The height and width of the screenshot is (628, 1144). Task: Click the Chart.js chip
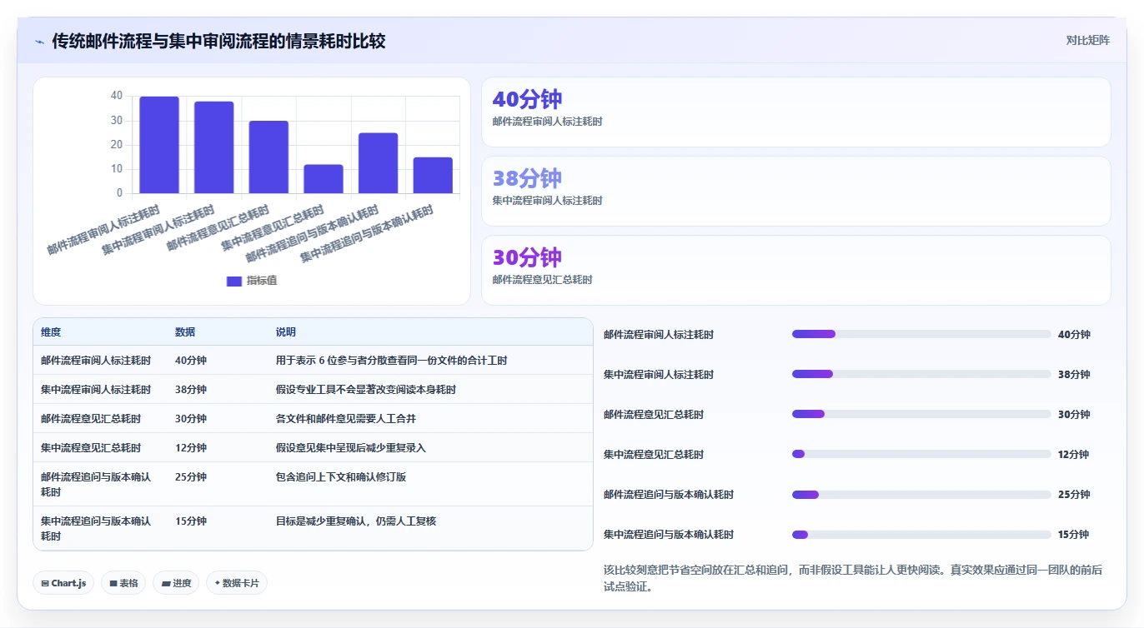coord(63,583)
